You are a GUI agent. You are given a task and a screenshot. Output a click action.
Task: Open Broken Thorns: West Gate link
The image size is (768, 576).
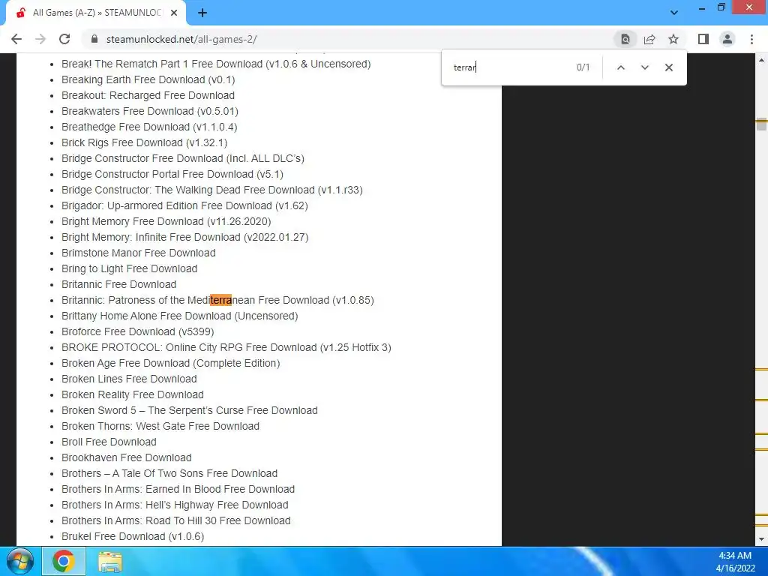(160, 426)
